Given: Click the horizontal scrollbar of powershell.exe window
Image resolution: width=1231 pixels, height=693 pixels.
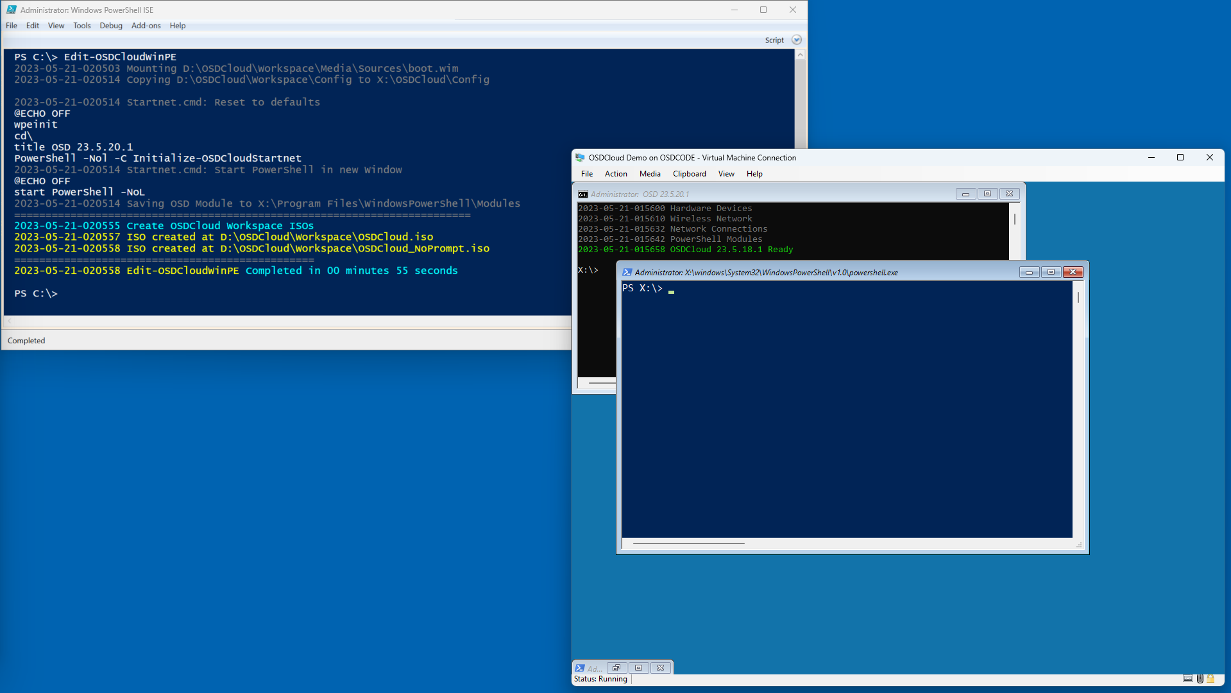Looking at the screenshot, I should click(x=688, y=543).
